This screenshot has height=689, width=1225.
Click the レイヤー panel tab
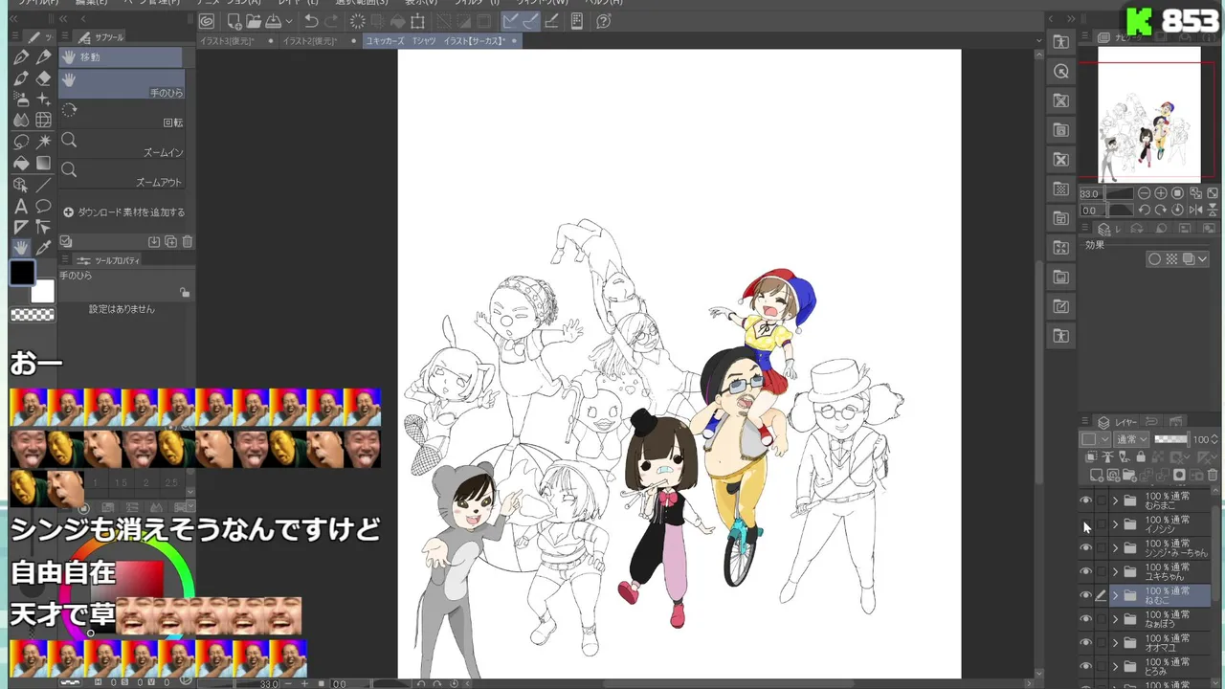point(1117,422)
